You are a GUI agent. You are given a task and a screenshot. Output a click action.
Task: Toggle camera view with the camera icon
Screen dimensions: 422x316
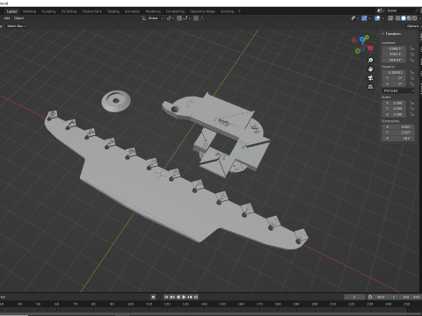[370, 78]
